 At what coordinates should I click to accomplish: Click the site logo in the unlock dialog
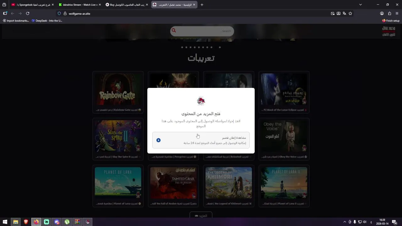[201, 101]
